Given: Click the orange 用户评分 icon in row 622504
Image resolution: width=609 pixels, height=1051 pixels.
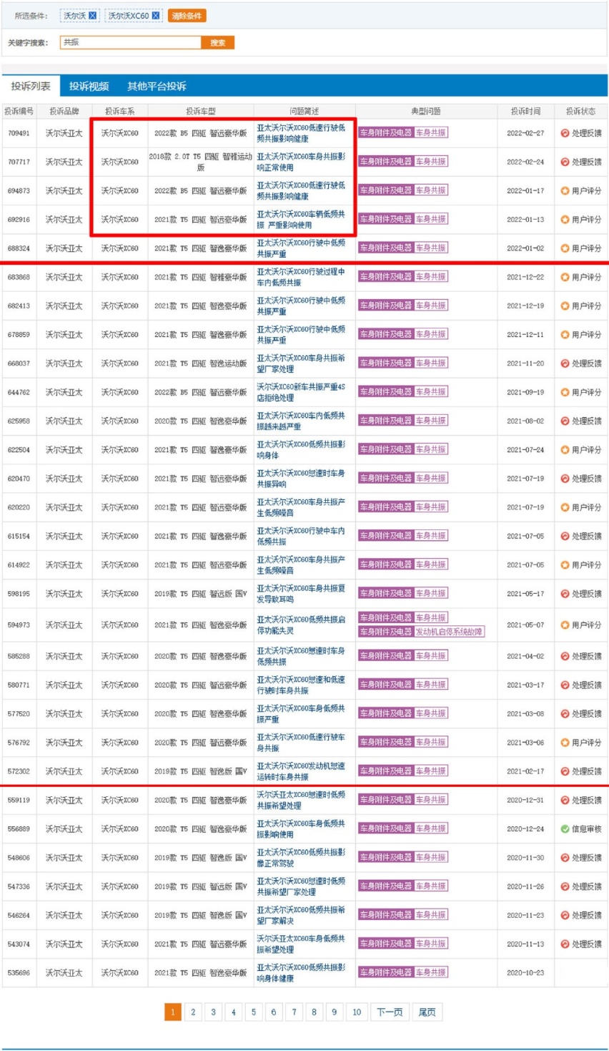Looking at the screenshot, I should pyautogui.click(x=565, y=450).
